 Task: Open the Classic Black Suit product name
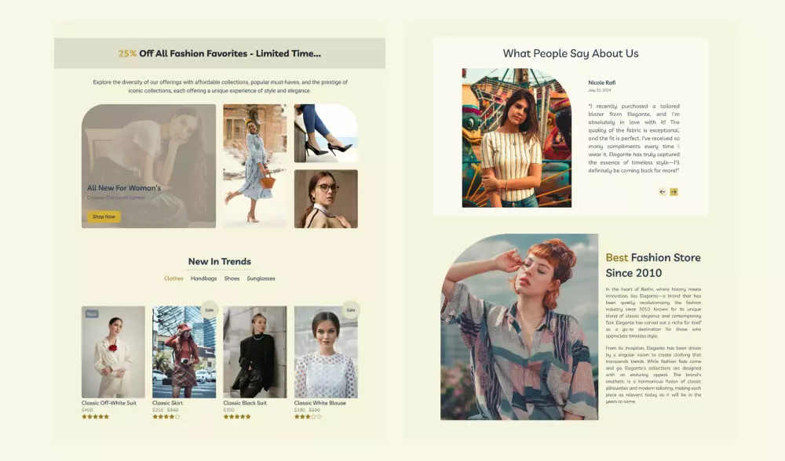245,403
